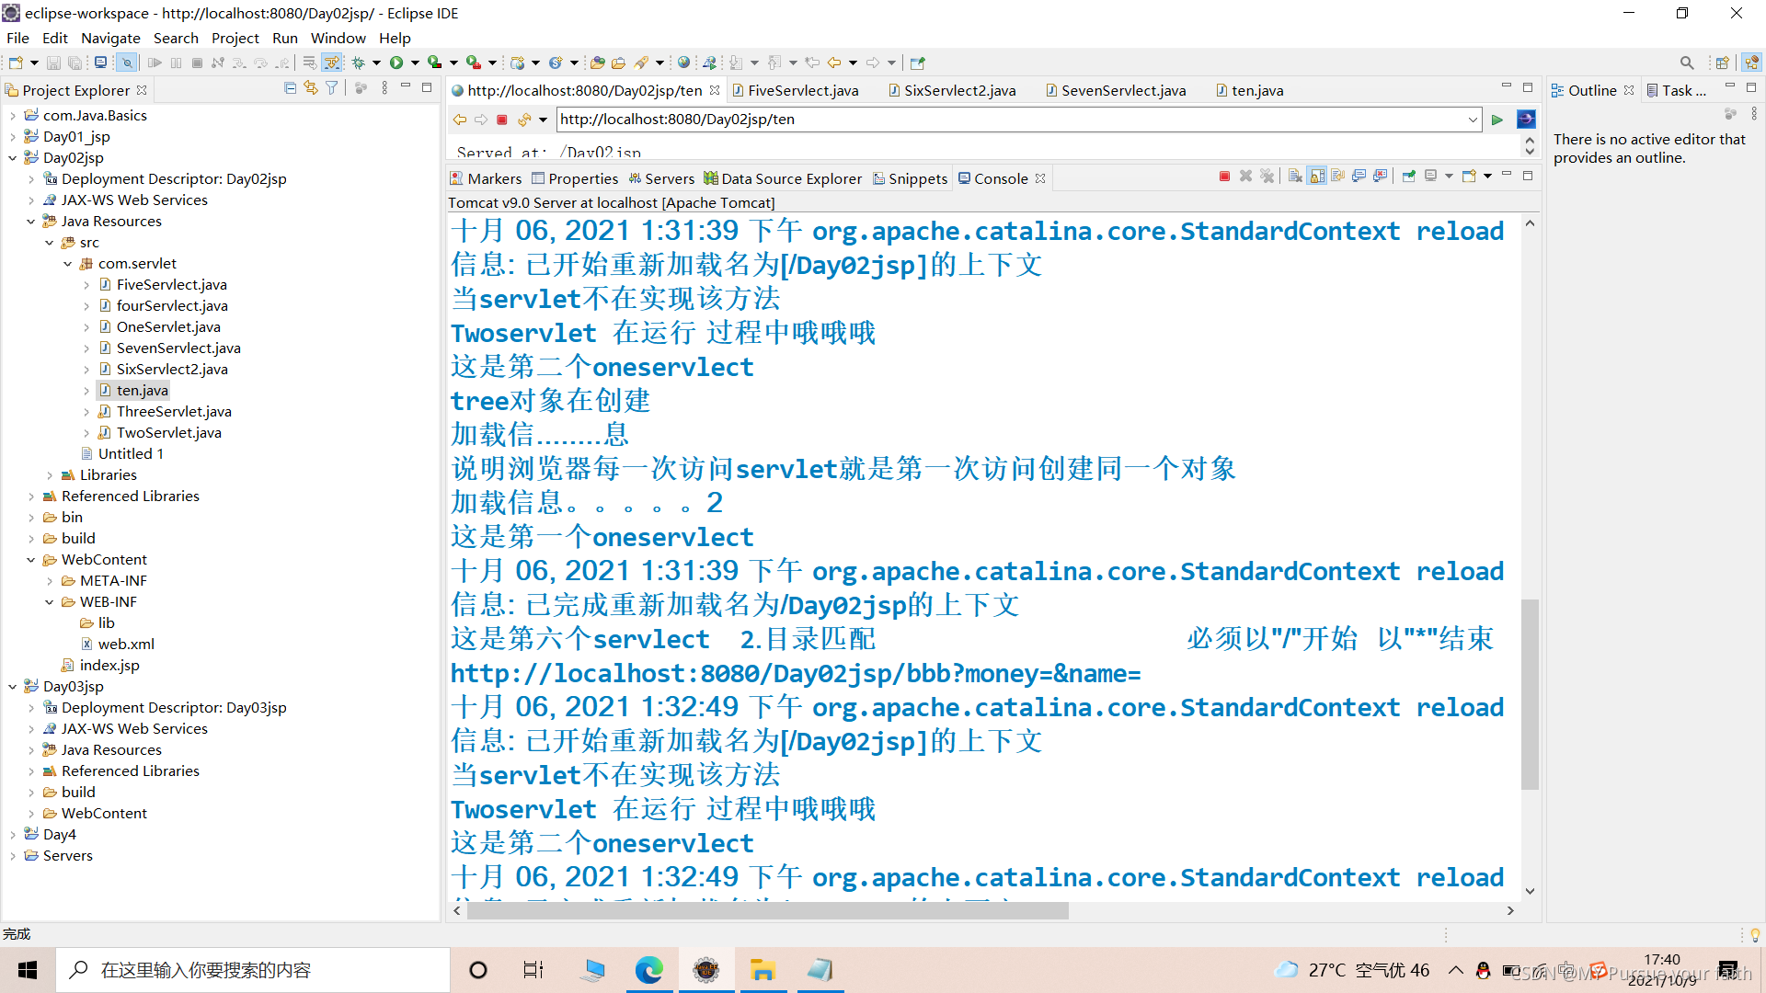Terminate the Tomcat server from the console
Image resolution: width=1766 pixels, height=993 pixels.
click(1224, 177)
